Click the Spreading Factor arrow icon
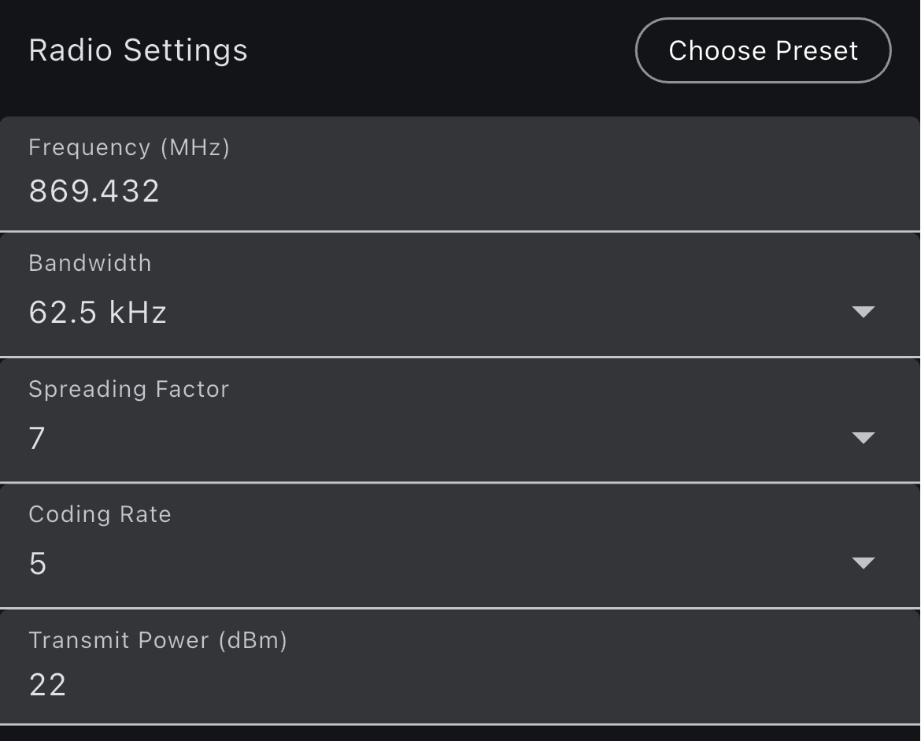 pos(864,438)
